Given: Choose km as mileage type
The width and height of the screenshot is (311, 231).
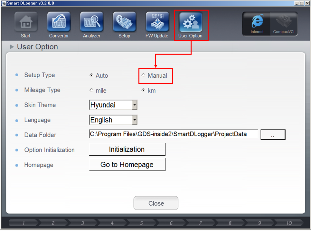Looking at the screenshot, I should (143, 90).
